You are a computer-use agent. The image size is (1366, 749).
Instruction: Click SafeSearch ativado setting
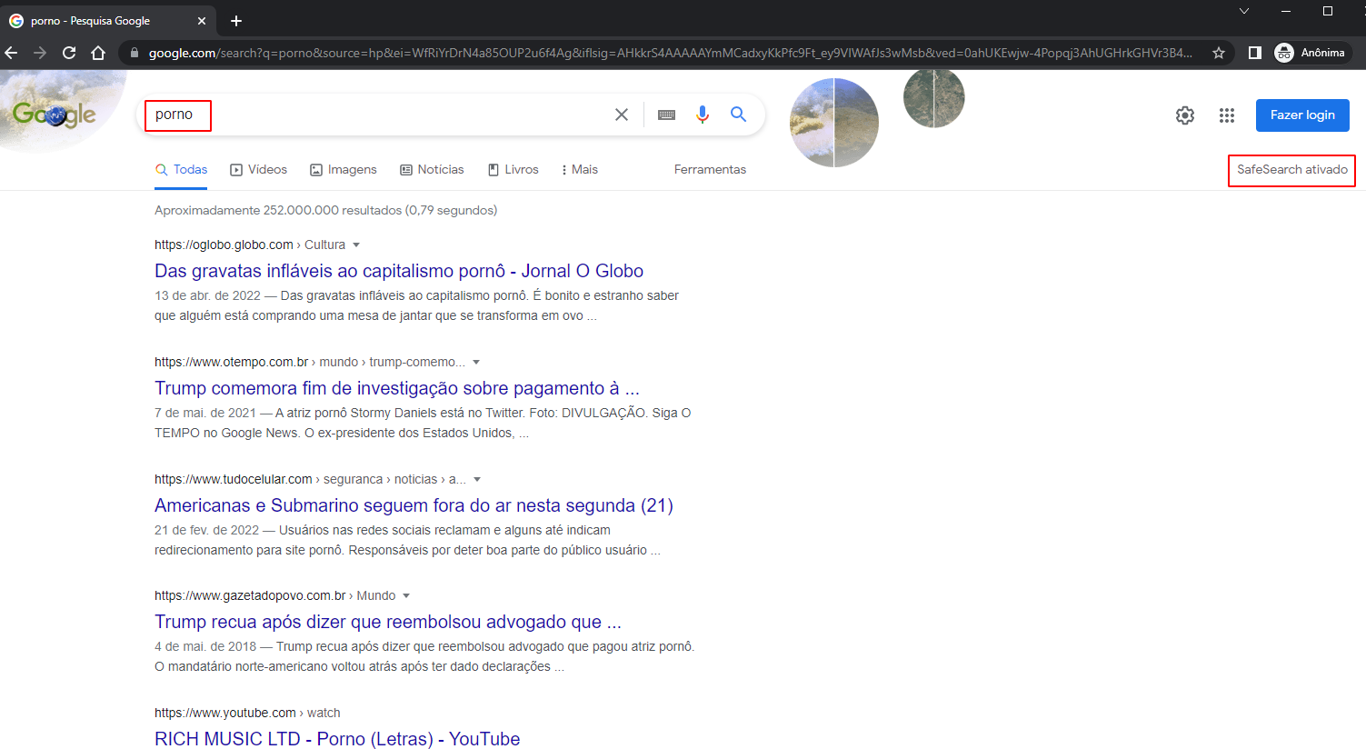coord(1291,170)
